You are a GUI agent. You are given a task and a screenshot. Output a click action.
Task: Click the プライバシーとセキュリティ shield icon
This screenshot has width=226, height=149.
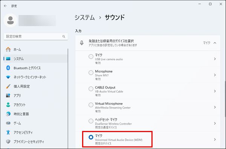(x=8, y=141)
